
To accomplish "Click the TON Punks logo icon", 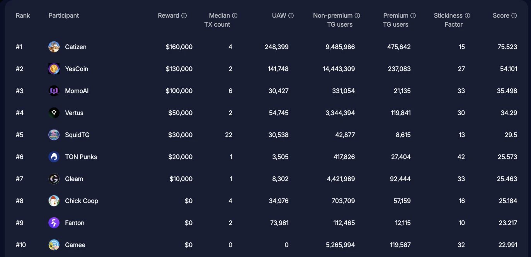I will pyautogui.click(x=54, y=157).
